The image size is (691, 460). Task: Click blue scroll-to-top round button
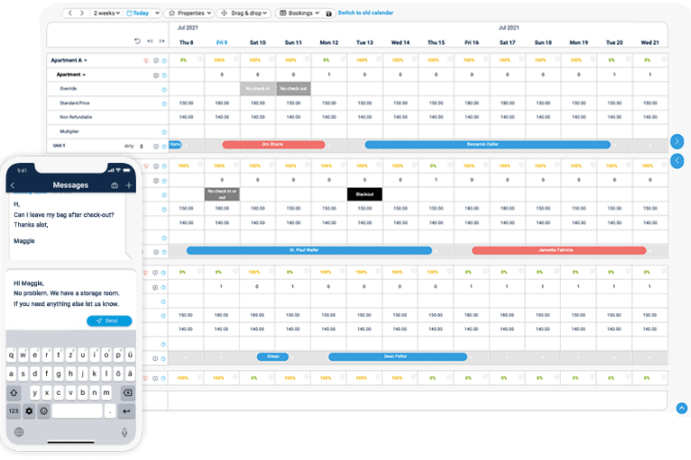coord(682,408)
